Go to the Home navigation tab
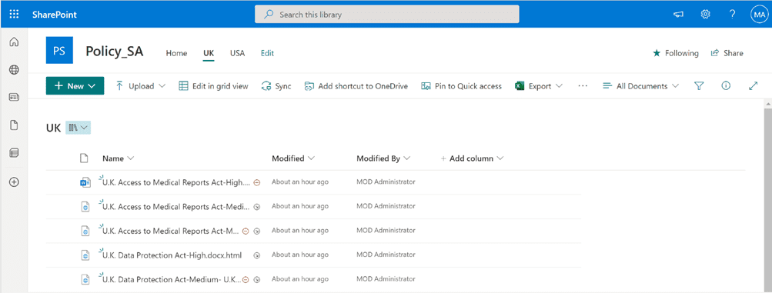 176,53
